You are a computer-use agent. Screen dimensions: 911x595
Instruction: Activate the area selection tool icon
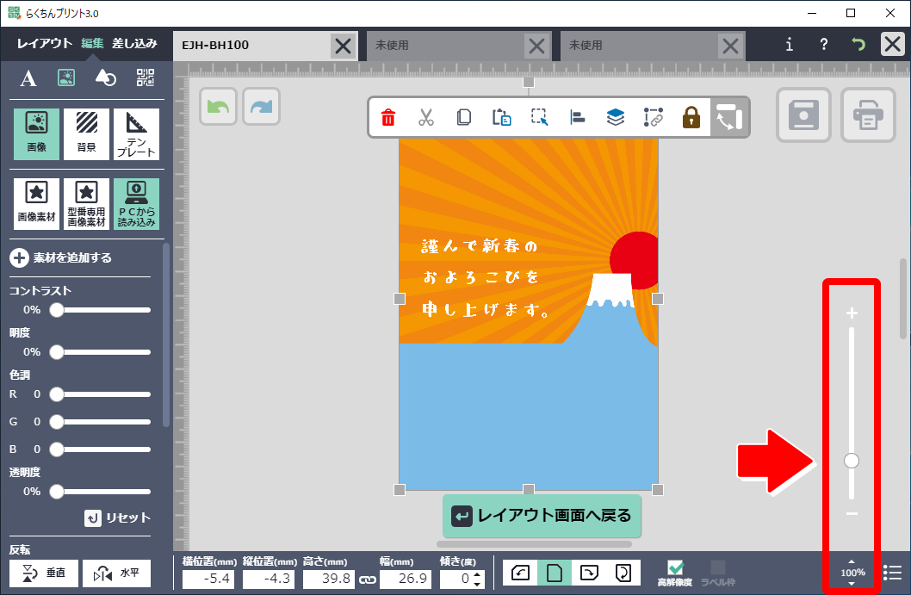click(x=539, y=117)
